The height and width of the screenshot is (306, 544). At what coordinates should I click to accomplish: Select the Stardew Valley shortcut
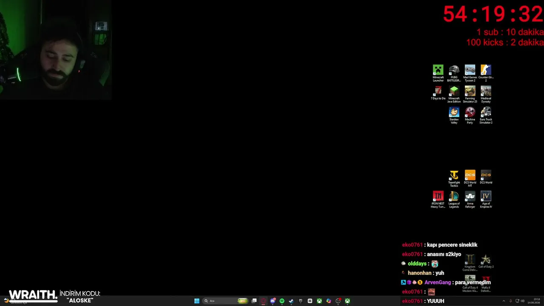(x=454, y=115)
